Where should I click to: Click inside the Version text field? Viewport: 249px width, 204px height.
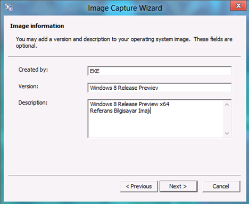(x=160, y=88)
